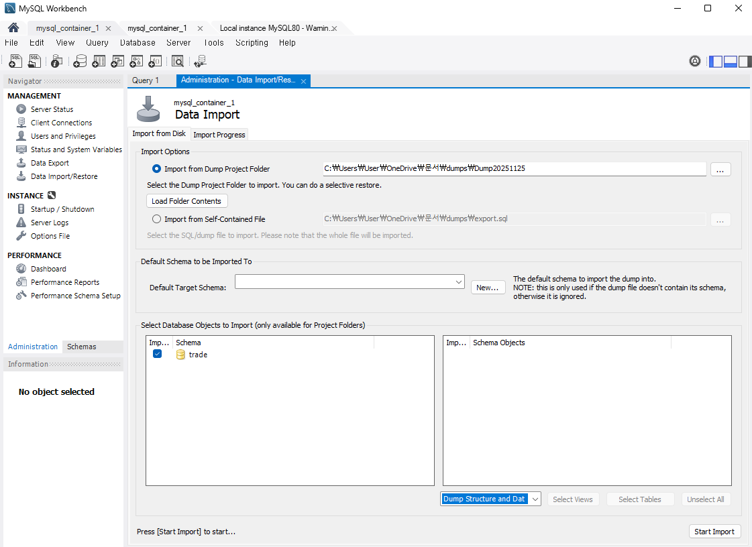Click New... schema button
This screenshot has height=547, width=752.
[488, 288]
